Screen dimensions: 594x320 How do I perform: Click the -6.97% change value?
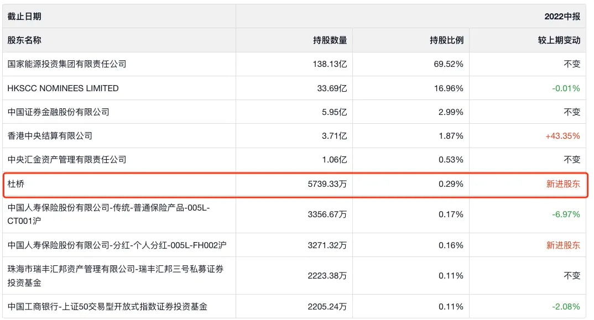[566, 215]
